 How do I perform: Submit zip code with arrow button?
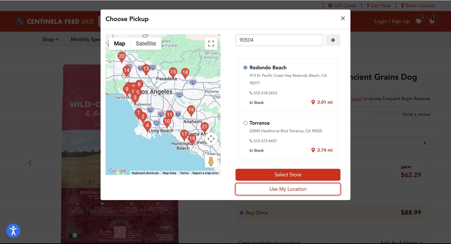333,40
